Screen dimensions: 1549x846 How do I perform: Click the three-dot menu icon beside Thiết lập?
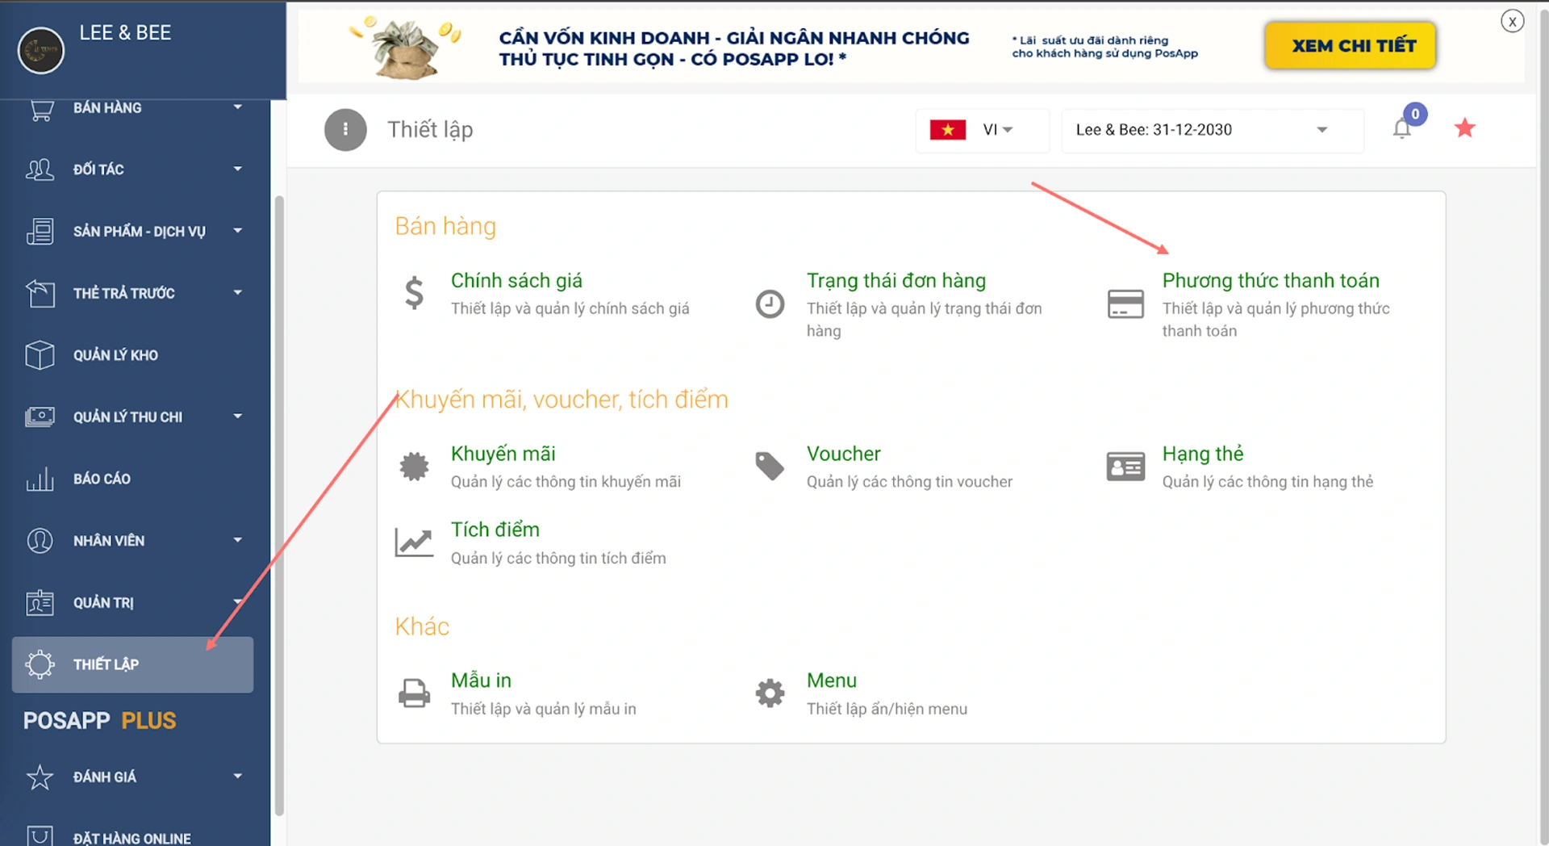345,130
